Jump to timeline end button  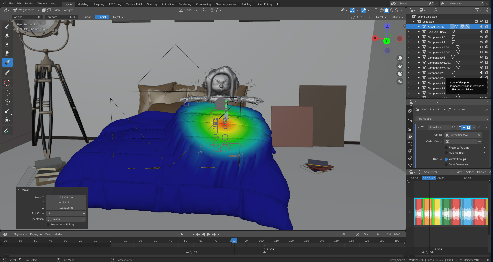[x=219, y=234]
